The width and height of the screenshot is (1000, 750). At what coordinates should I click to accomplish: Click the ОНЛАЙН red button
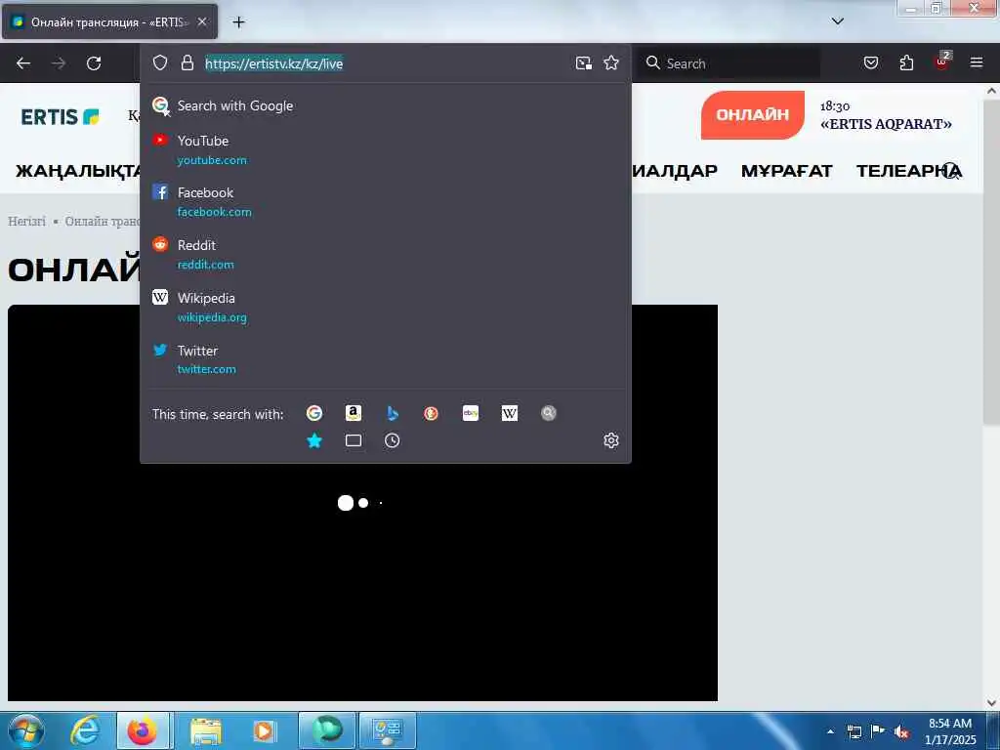tap(753, 115)
